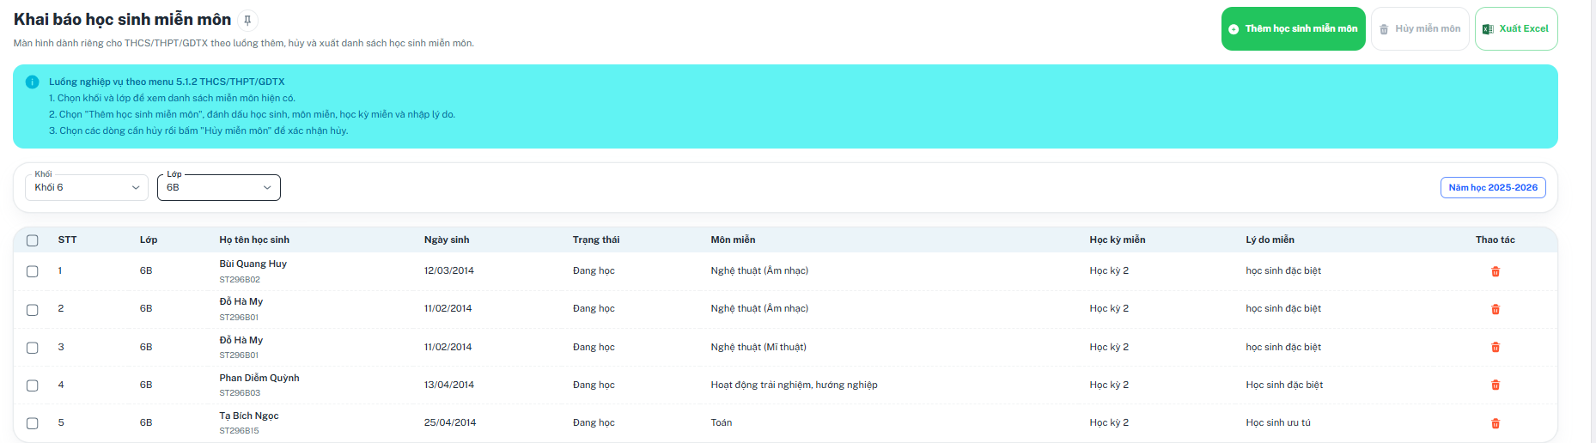This screenshot has width=1596, height=443.
Task: Click the Học kỳ miễn column header
Action: coord(1117,240)
